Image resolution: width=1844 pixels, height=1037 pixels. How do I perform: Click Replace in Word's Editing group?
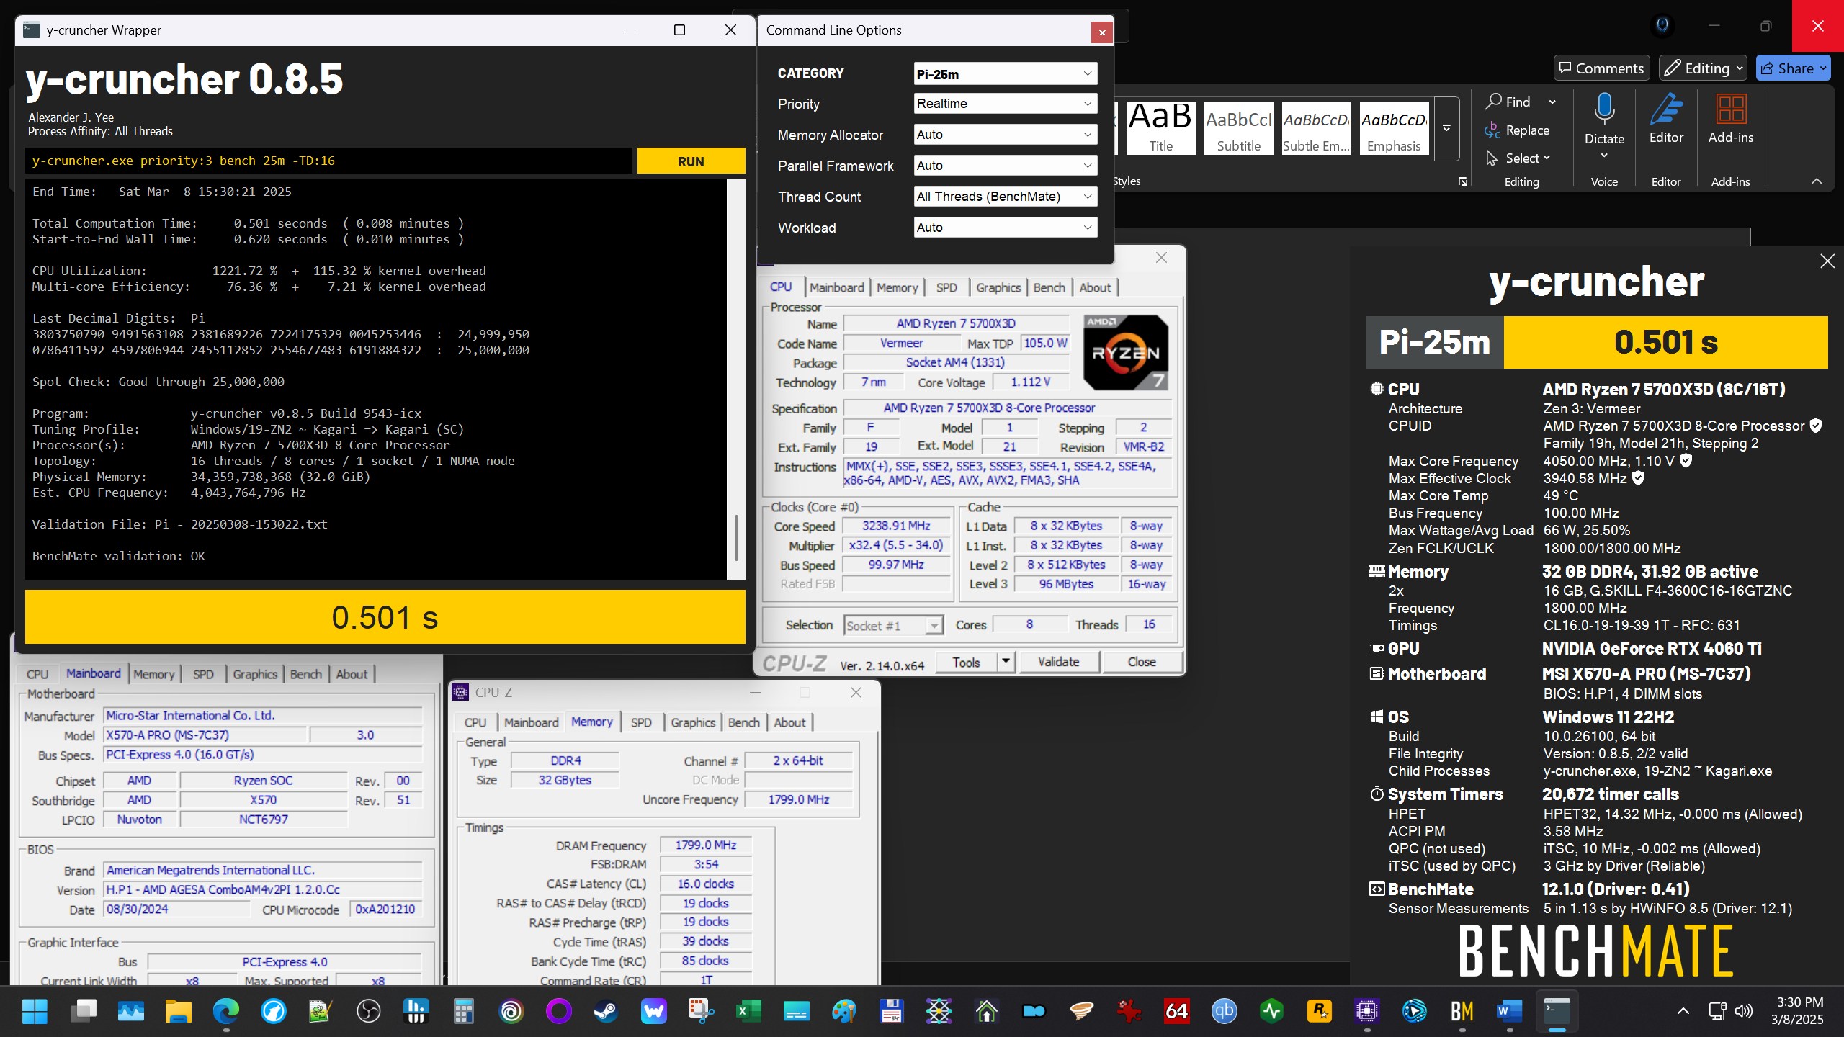point(1517,130)
